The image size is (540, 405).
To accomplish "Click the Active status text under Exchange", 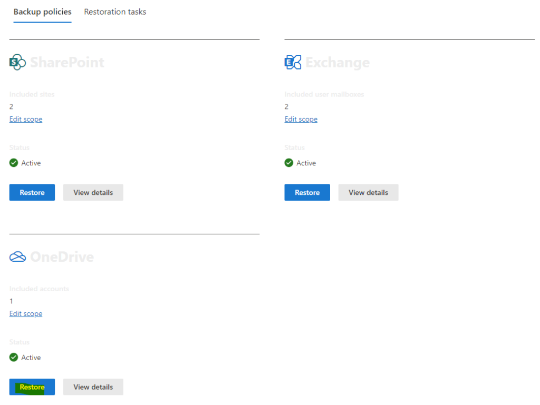I will pyautogui.click(x=306, y=163).
